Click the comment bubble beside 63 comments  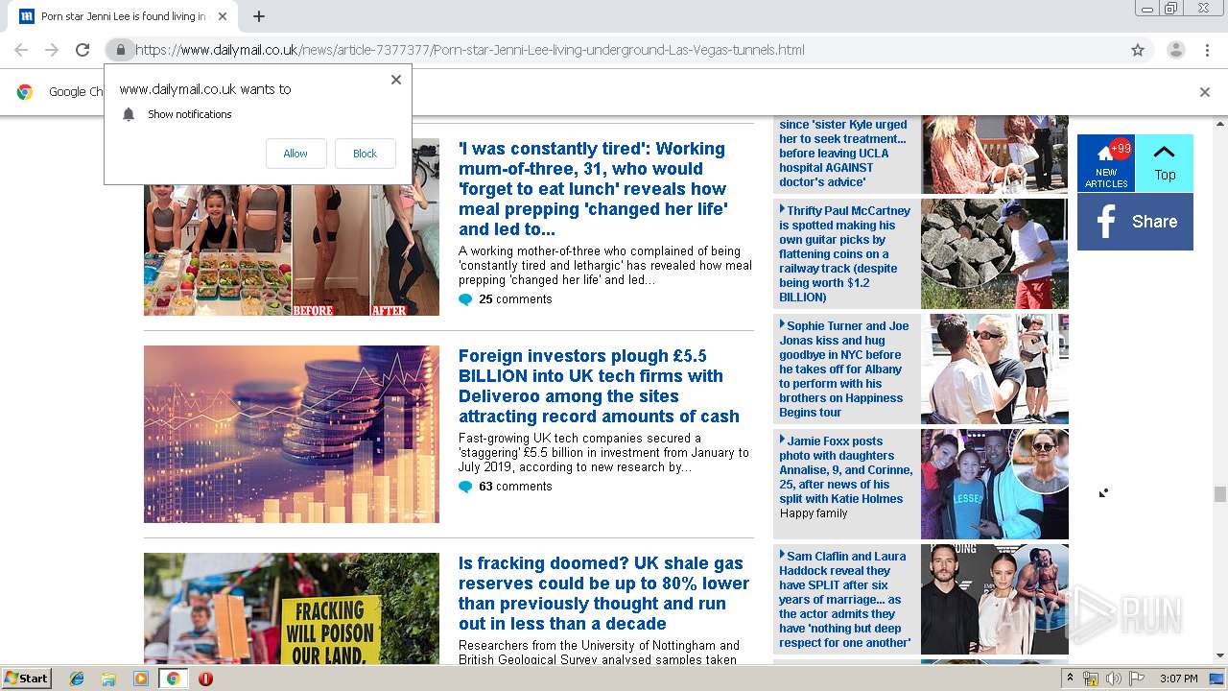tap(465, 487)
